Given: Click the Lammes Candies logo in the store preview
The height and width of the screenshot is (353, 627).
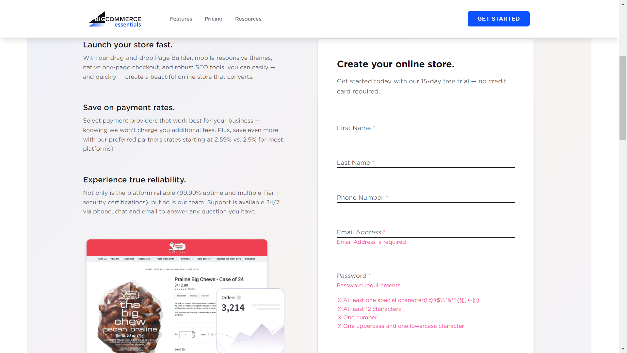Looking at the screenshot, I should [x=177, y=247].
